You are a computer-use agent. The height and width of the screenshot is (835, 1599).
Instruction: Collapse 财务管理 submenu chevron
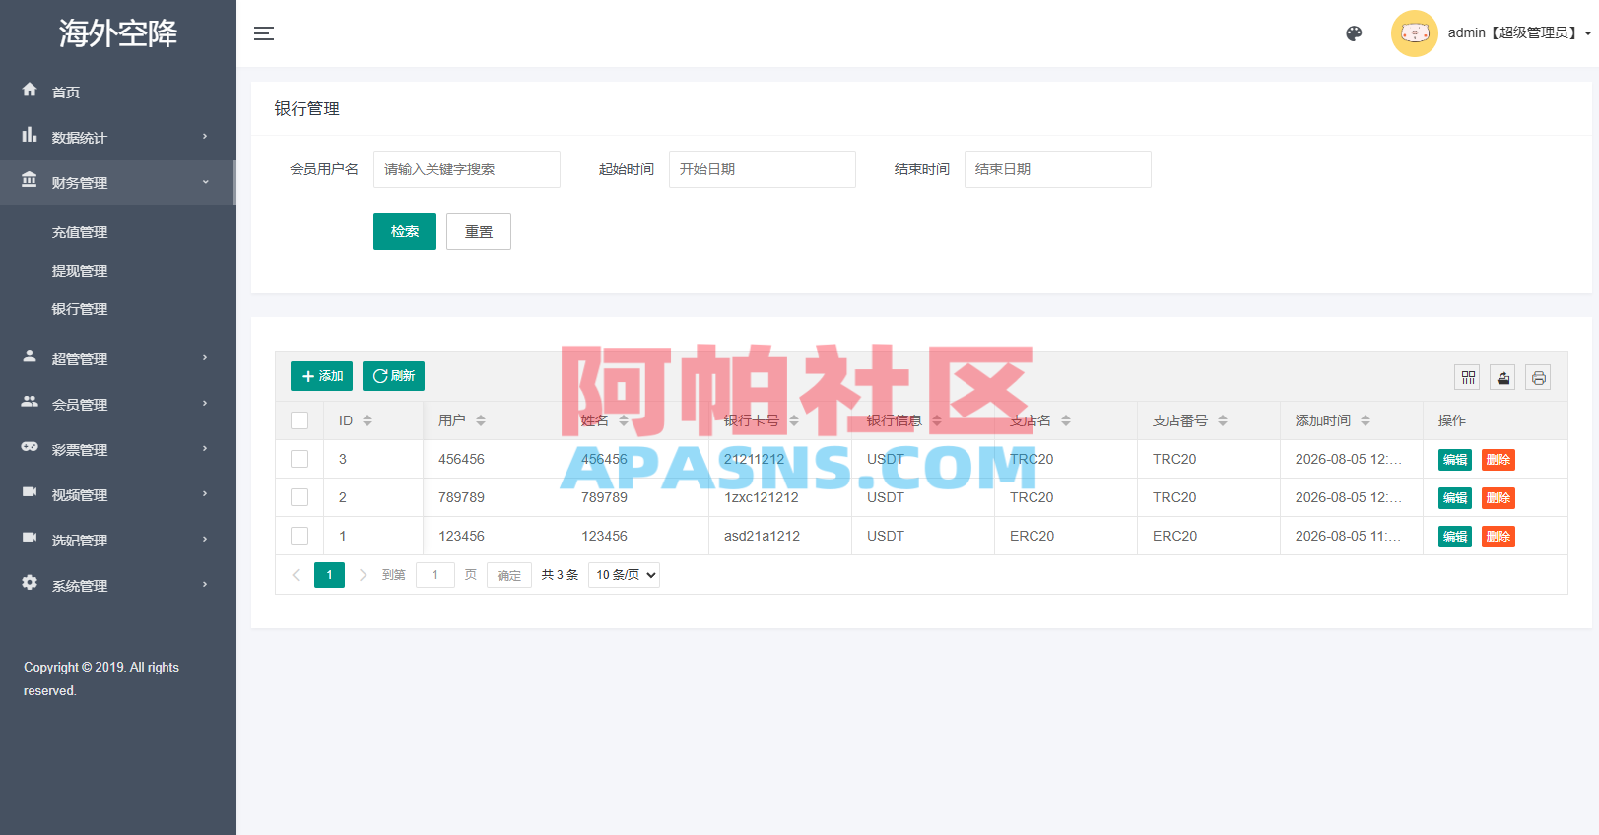[x=205, y=181]
